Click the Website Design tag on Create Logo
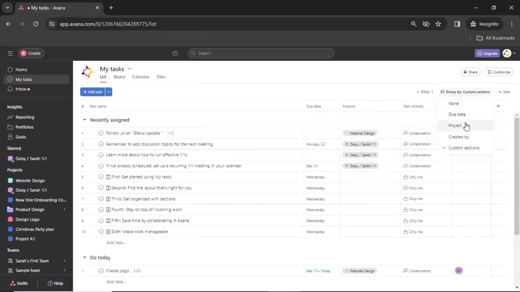The width and height of the screenshot is (520, 292). [360, 271]
